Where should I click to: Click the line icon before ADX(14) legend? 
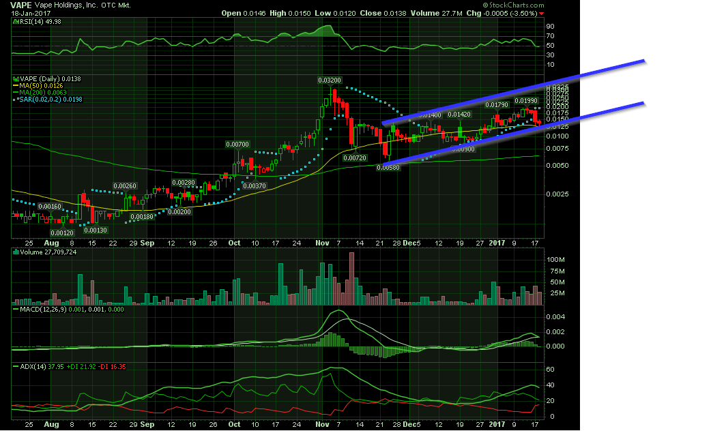[x=16, y=366]
